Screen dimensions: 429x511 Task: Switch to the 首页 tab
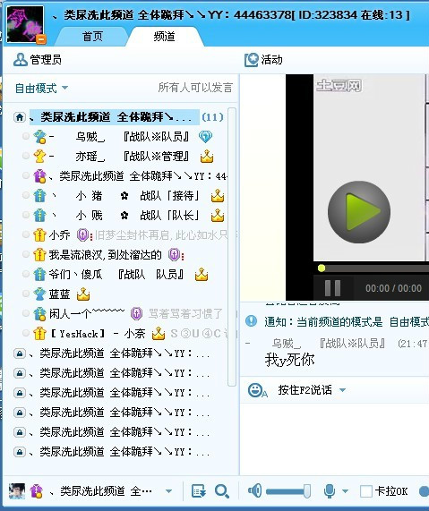tap(92, 37)
